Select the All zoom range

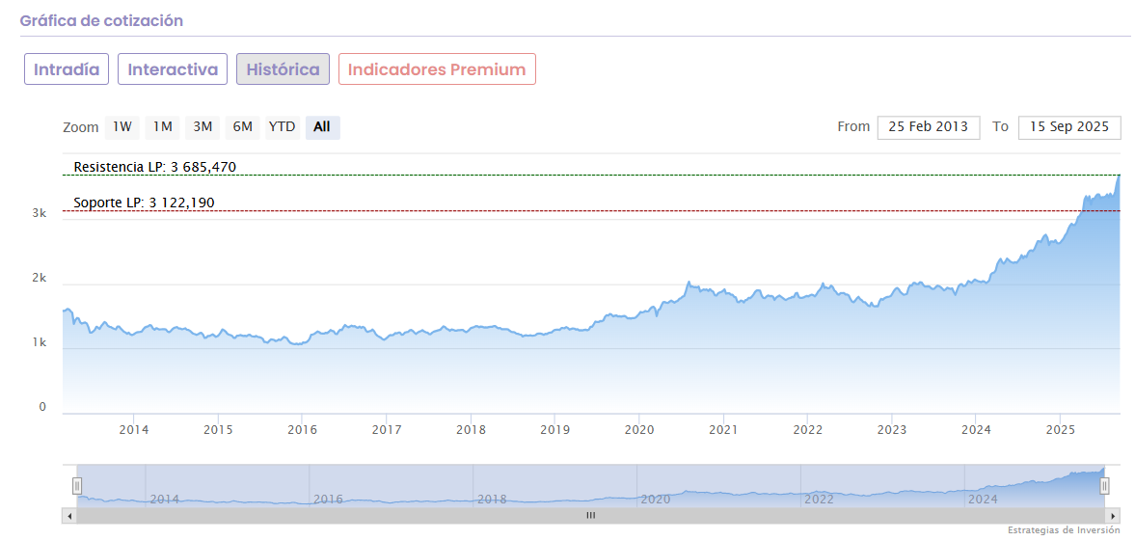[x=322, y=127]
